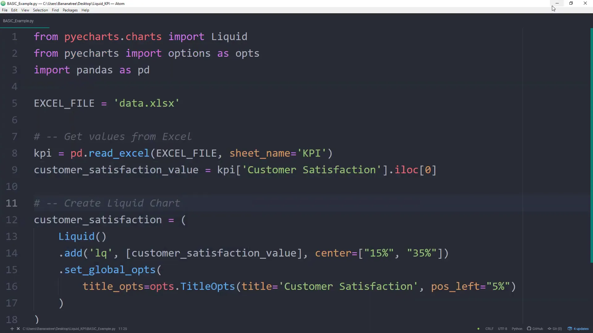This screenshot has width=593, height=333.
Task: Click the X icon in status bar
Action: tap(18, 329)
